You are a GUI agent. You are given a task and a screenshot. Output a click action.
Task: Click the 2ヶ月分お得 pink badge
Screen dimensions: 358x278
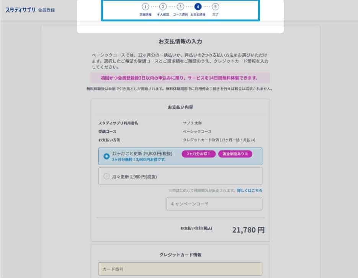point(198,154)
